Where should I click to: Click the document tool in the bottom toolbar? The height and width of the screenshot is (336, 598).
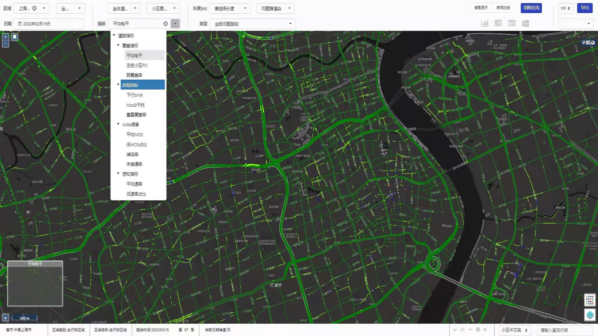[478, 330]
